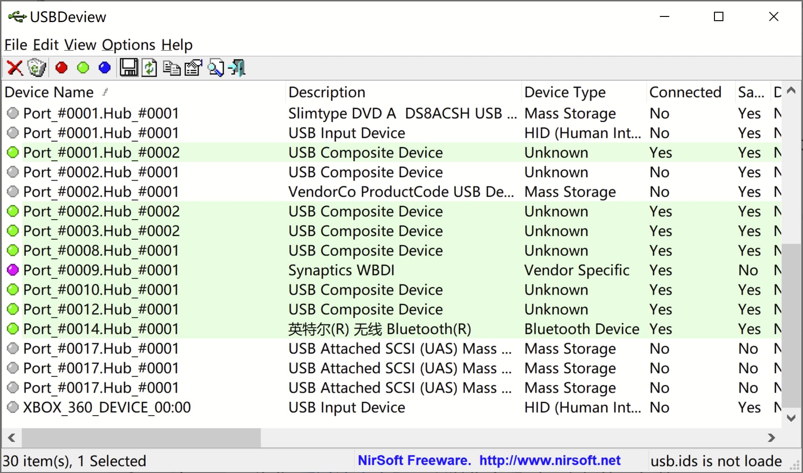
Task: Click the exit door toolbar icon
Action: point(237,68)
